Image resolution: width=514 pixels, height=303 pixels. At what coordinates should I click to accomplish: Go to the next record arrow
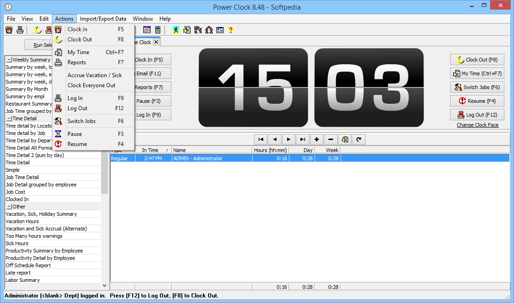[288, 139]
